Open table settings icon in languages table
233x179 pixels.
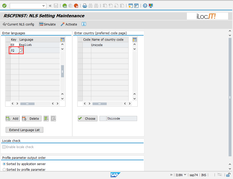tap(62, 39)
